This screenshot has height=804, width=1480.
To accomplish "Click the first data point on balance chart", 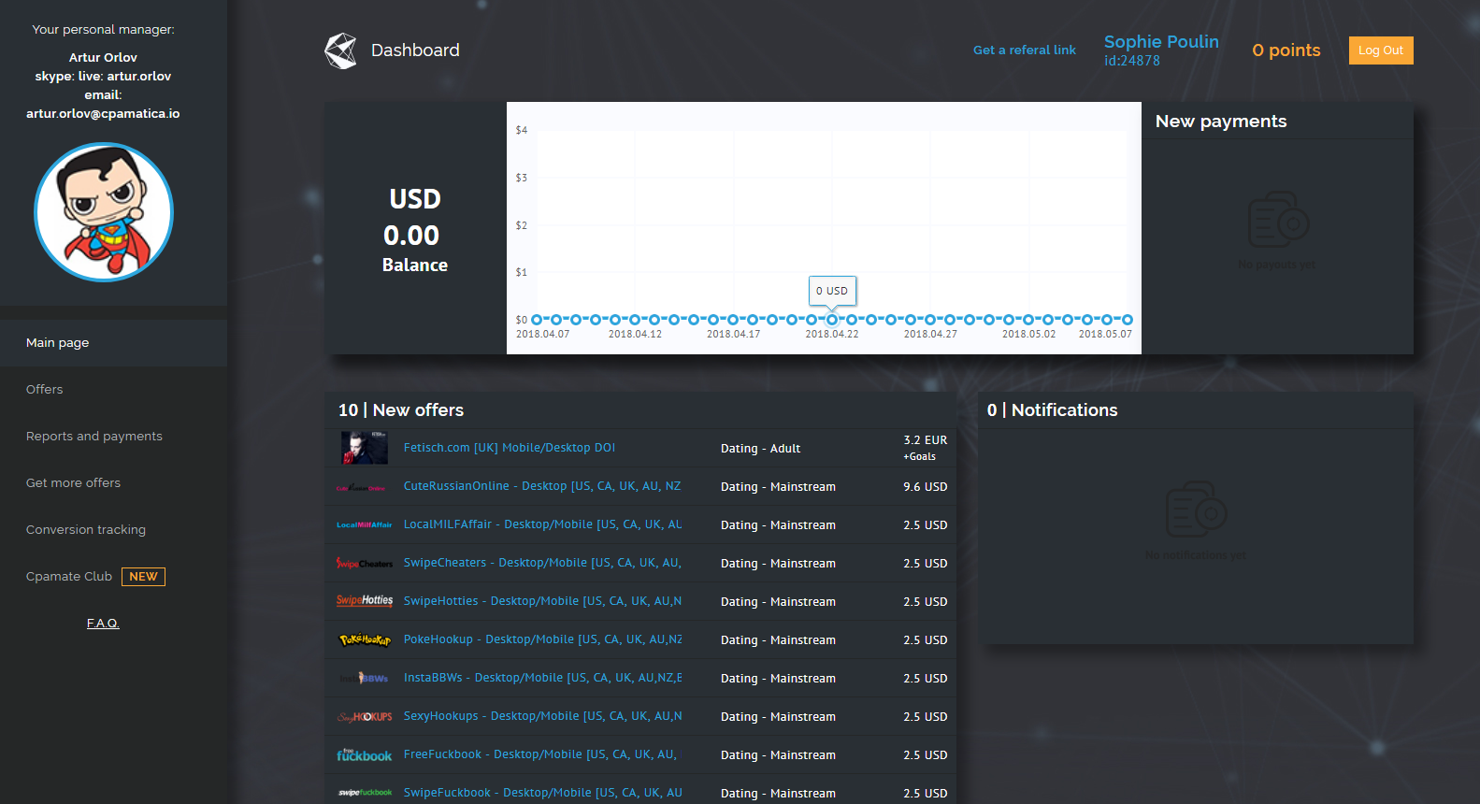I will point(537,320).
